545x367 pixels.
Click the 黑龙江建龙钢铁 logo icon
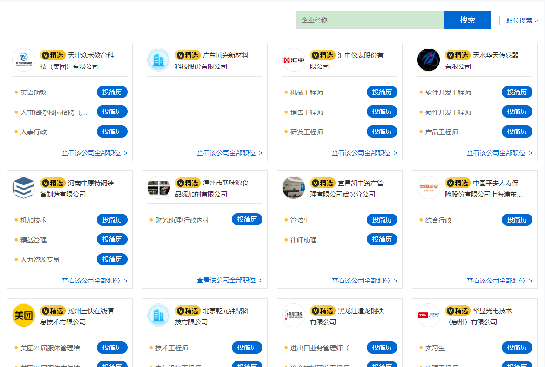[294, 315]
